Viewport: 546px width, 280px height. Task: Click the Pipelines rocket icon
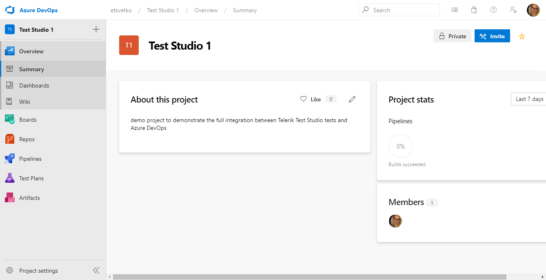pos(10,159)
